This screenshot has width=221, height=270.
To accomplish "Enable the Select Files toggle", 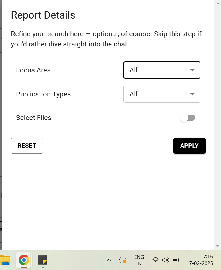I will pyautogui.click(x=187, y=118).
